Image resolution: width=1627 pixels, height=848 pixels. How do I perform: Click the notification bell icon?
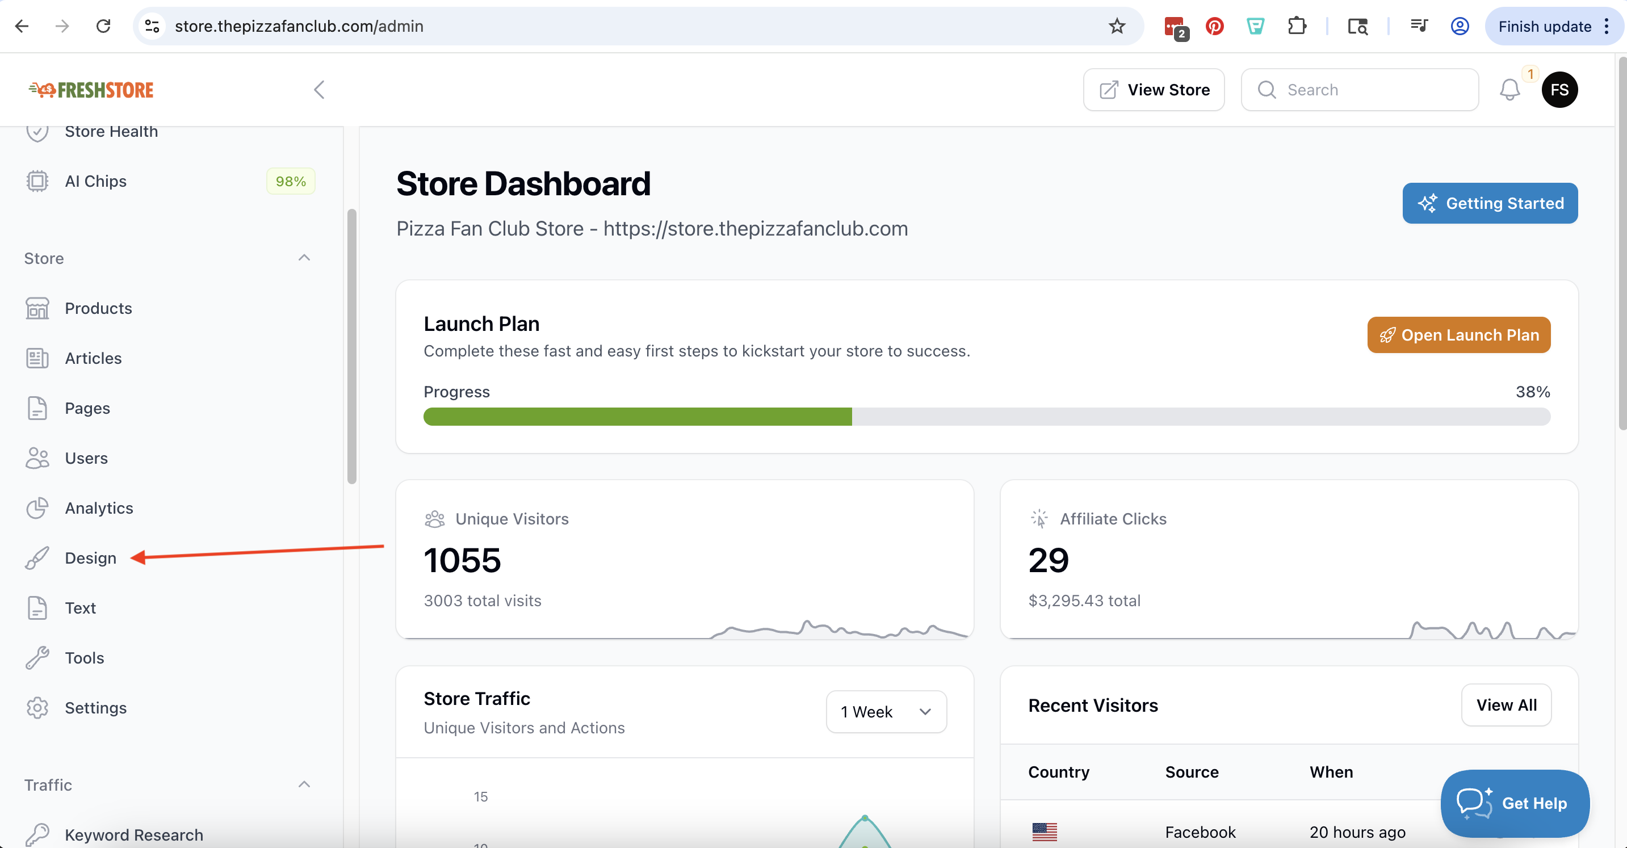pyautogui.click(x=1509, y=90)
